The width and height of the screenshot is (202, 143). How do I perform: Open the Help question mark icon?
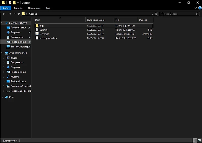(x=200, y=8)
